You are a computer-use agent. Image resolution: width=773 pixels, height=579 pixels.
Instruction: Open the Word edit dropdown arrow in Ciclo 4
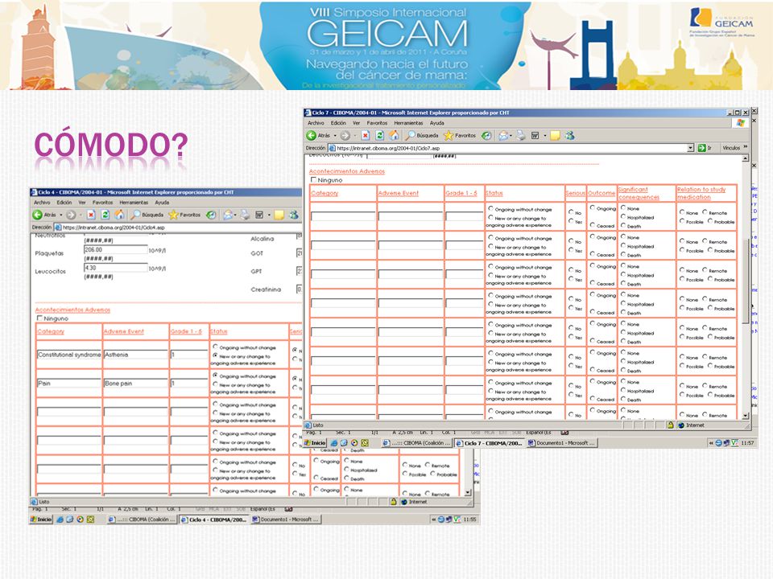pyautogui.click(x=269, y=215)
